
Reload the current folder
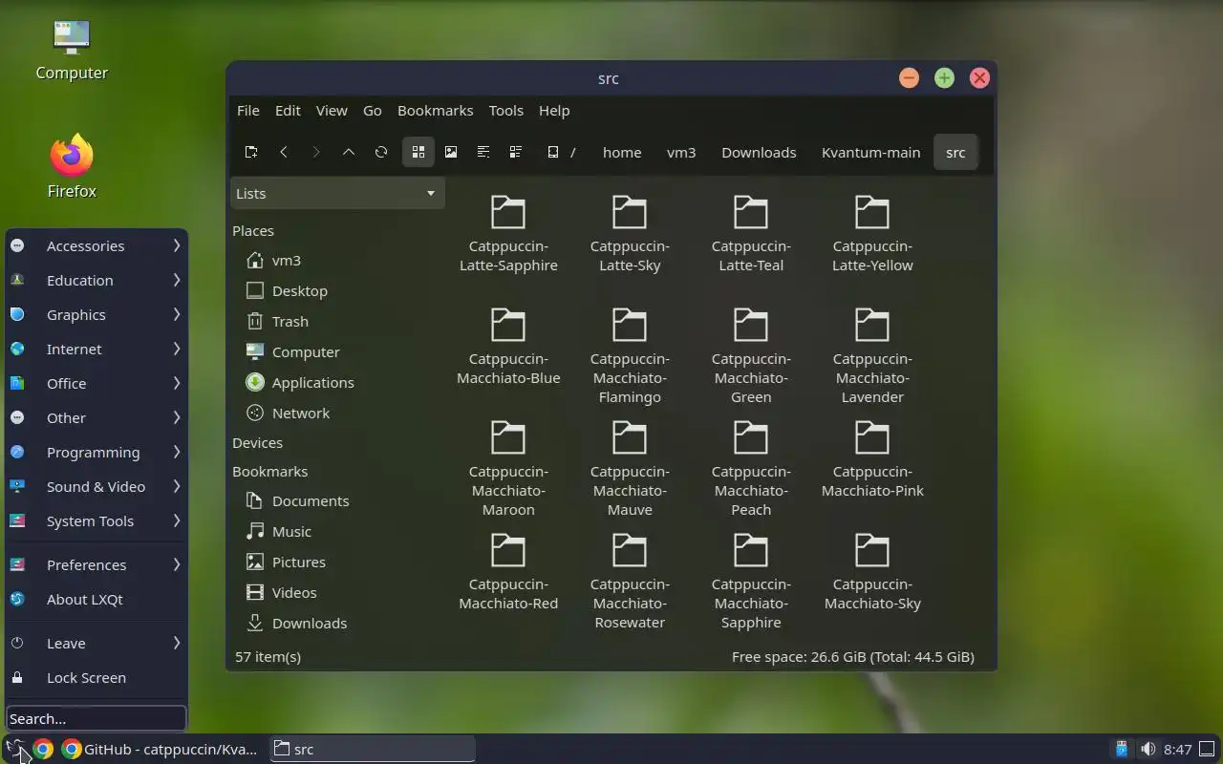381,152
